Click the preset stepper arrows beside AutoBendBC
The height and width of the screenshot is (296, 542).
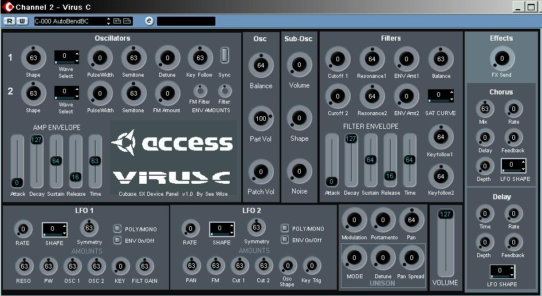click(108, 21)
